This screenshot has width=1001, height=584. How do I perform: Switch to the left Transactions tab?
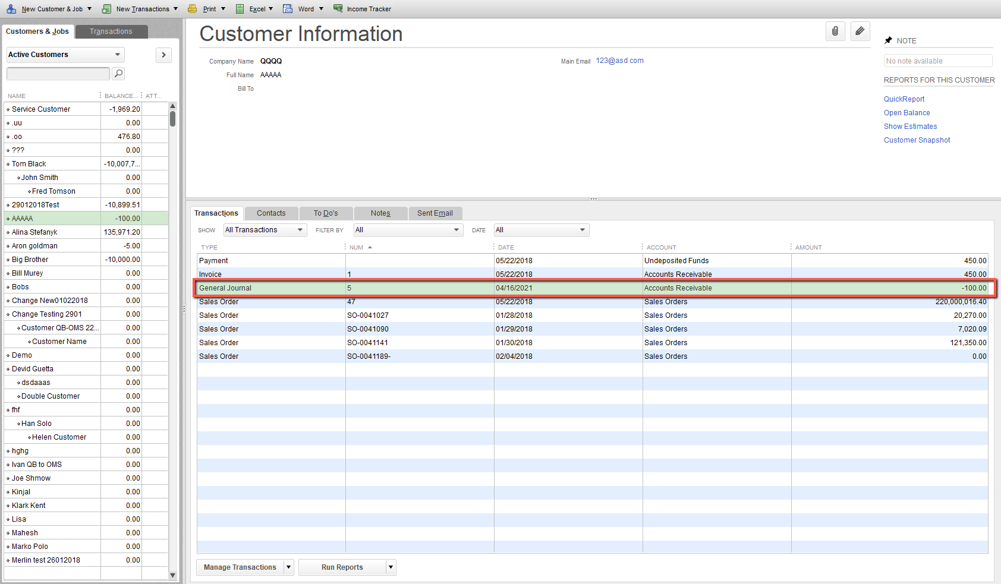coord(111,31)
